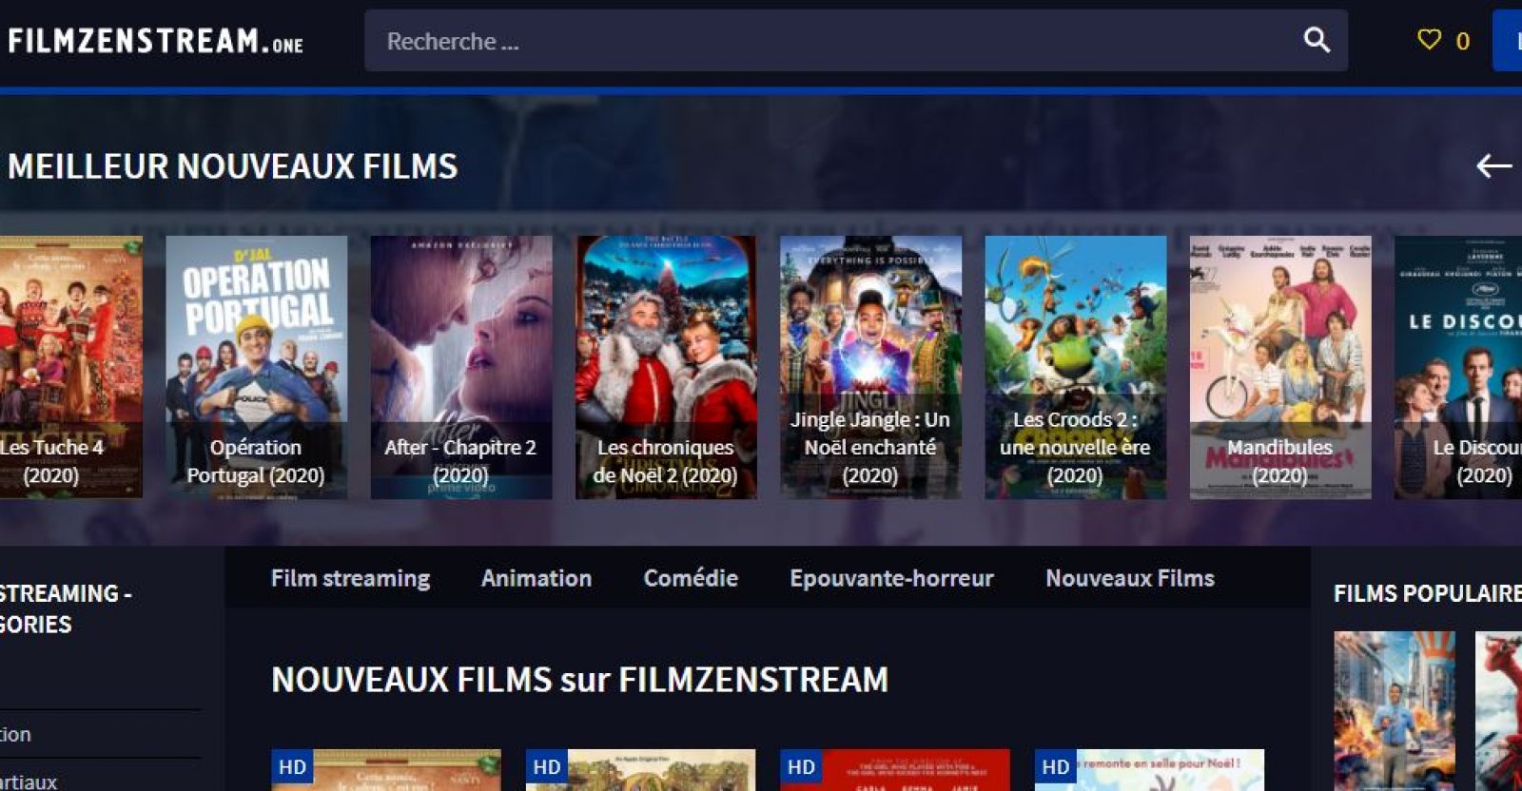Open the Opération Portugal (2020) poster

[x=256, y=367]
